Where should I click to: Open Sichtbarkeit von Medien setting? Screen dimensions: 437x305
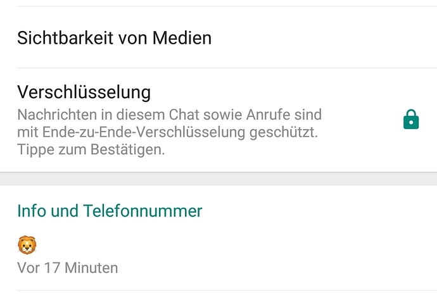pyautogui.click(x=218, y=37)
